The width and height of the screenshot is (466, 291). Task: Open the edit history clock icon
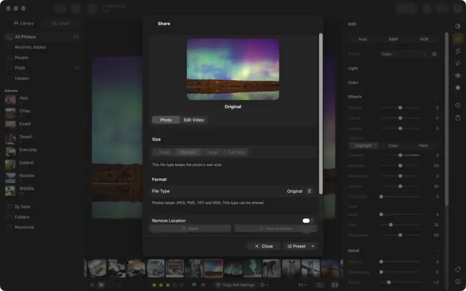[x=458, y=105]
